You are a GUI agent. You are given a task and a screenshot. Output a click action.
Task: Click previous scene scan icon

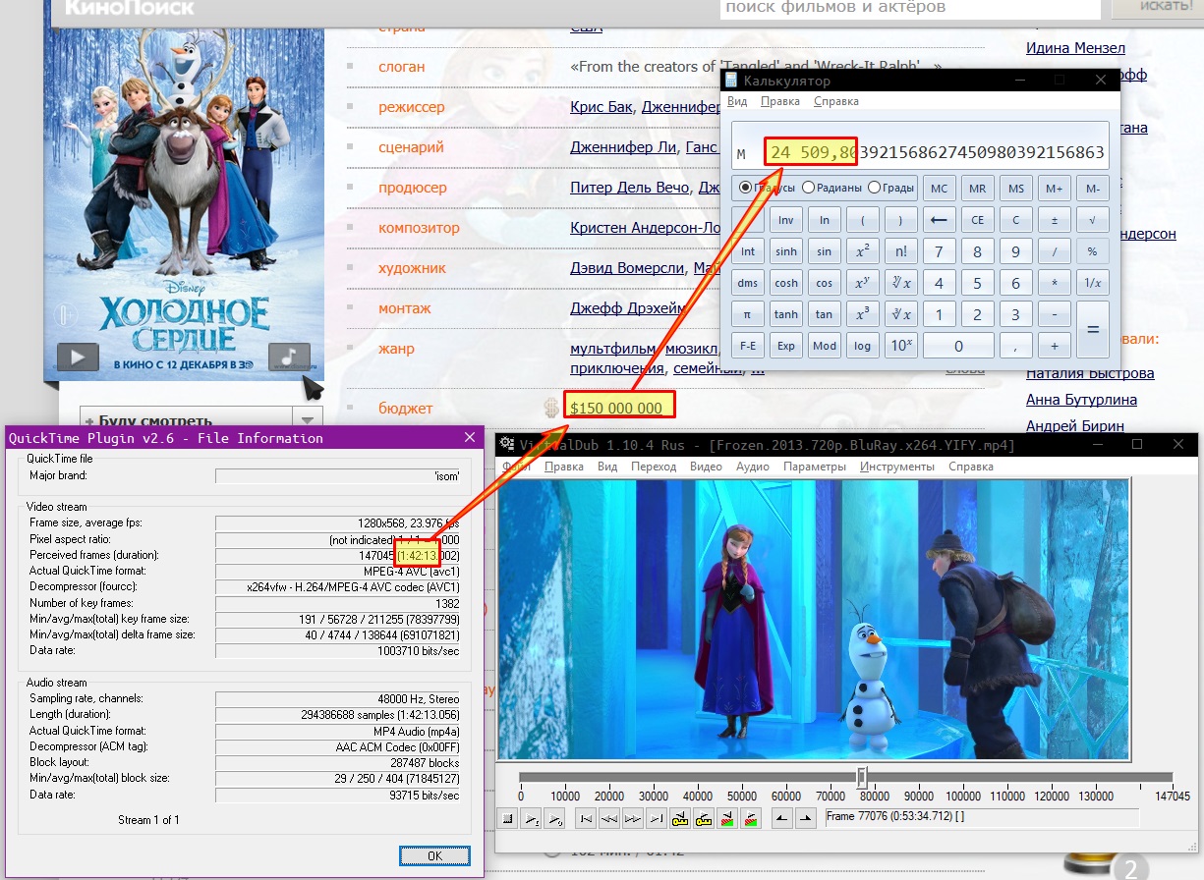click(727, 818)
